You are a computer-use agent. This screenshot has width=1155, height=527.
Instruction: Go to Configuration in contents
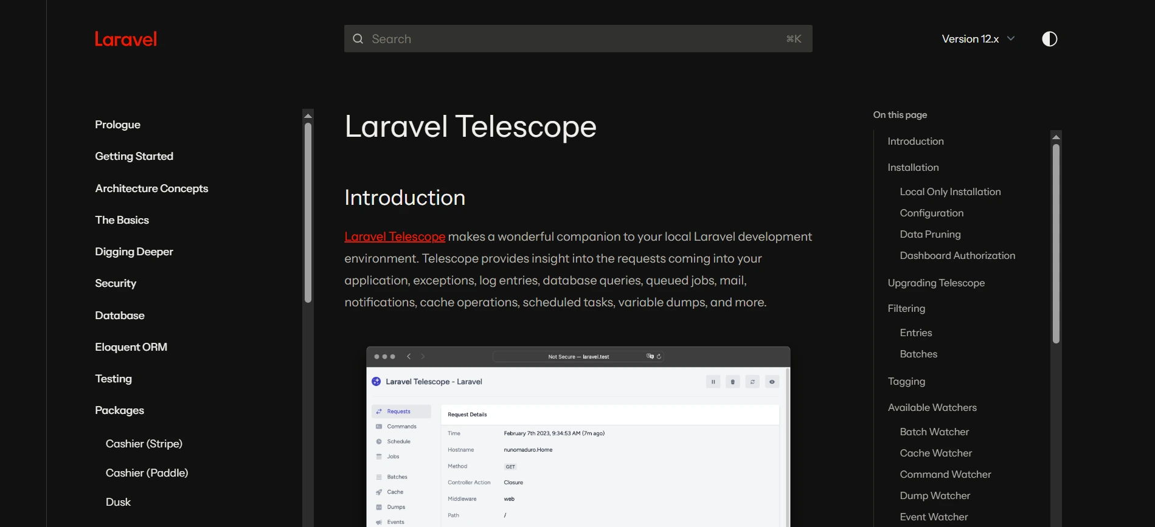(931, 213)
